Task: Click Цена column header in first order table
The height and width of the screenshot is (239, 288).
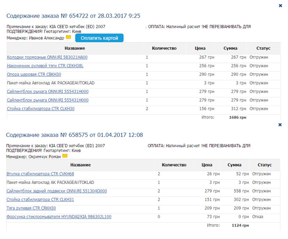Action: [x=200, y=48]
